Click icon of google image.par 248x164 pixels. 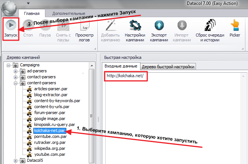[30, 119]
